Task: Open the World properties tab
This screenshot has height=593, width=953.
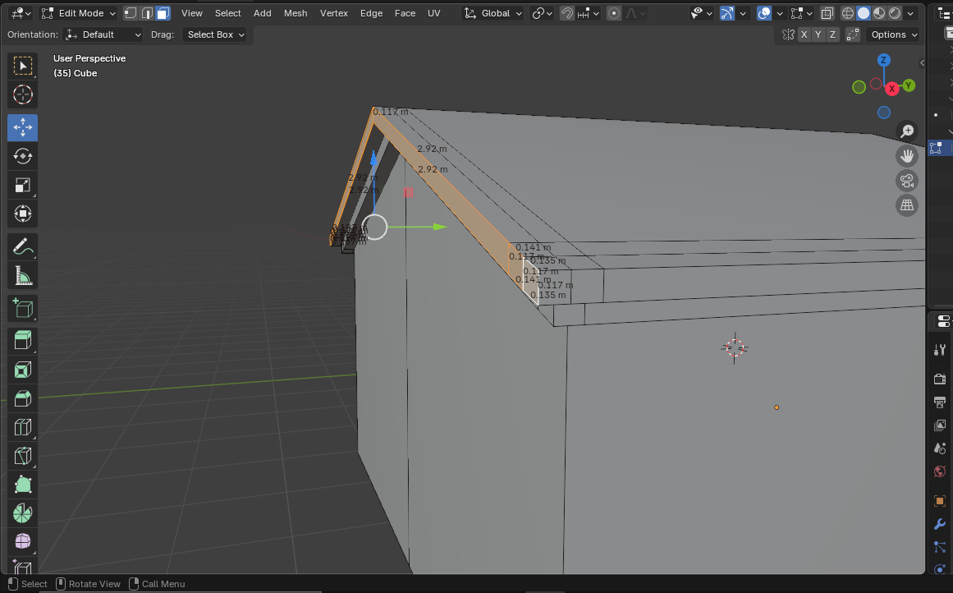Action: [940, 471]
